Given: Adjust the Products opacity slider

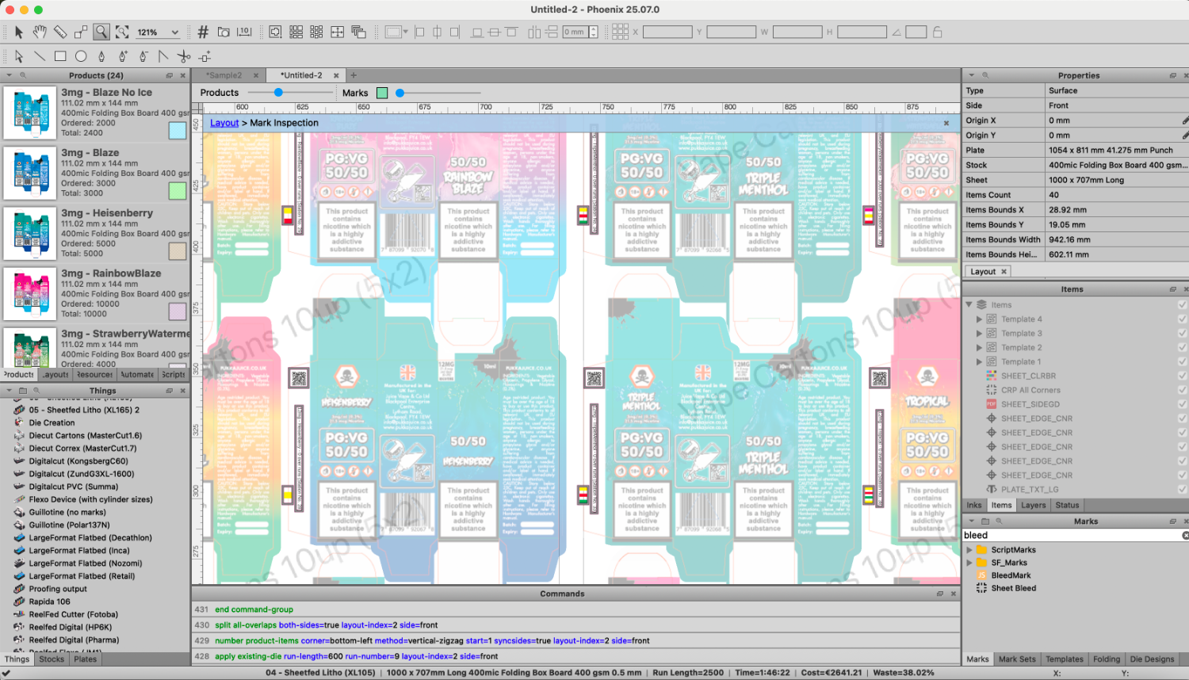Looking at the screenshot, I should (278, 93).
